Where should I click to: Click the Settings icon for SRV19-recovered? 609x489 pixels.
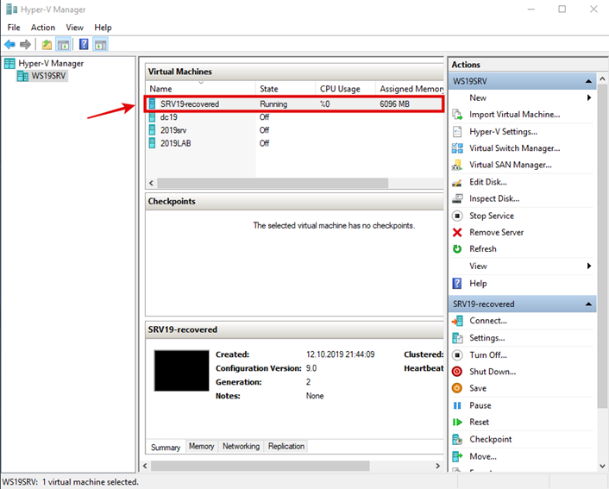[457, 338]
